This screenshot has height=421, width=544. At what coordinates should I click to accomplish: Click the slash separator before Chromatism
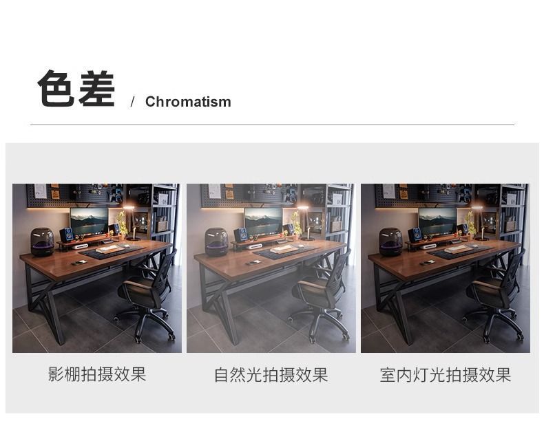coord(132,102)
